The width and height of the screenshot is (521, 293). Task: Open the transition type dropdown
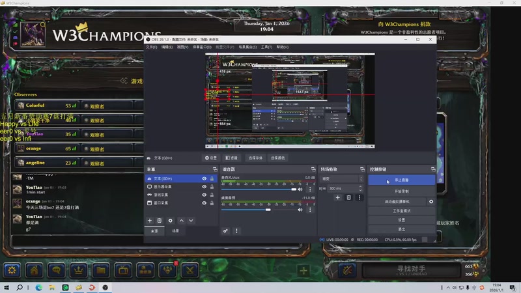341,178
